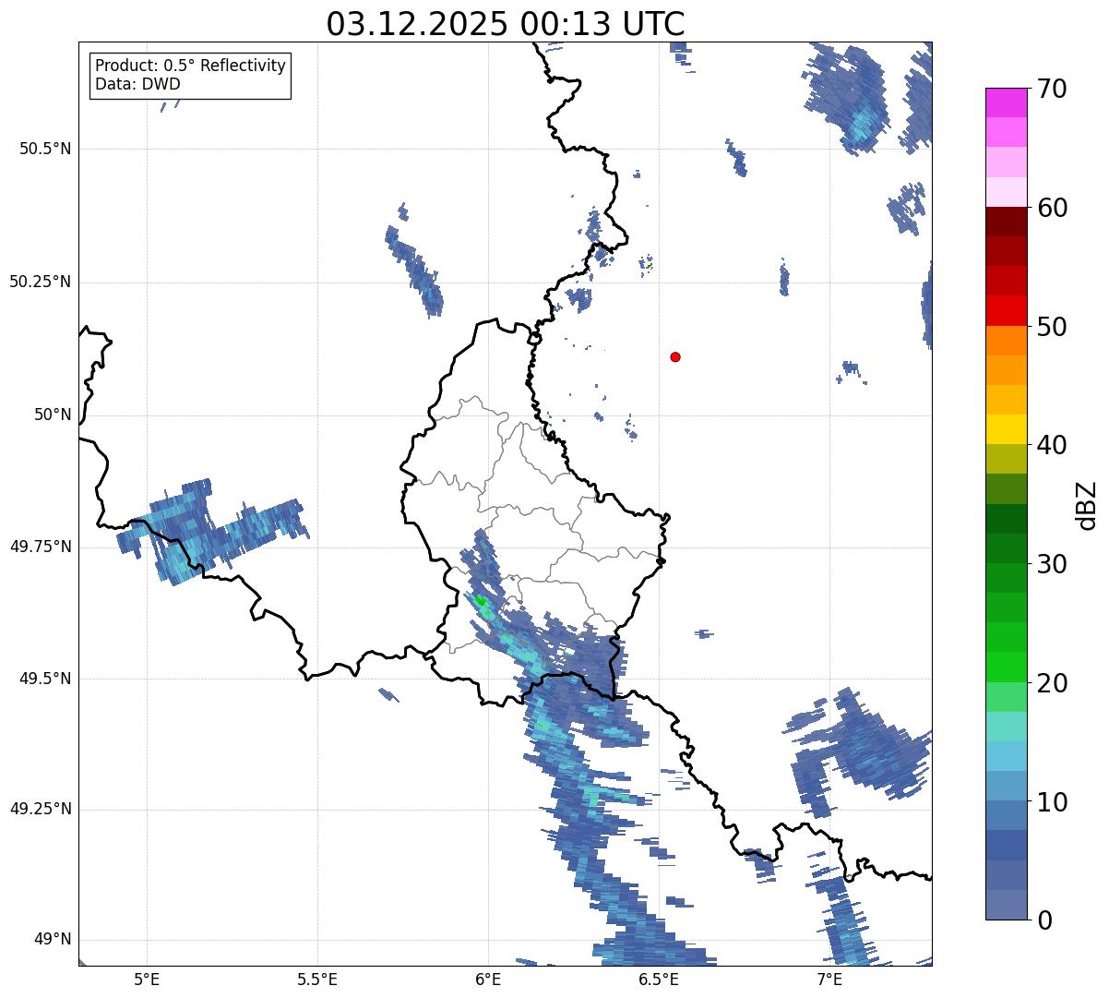Click the 6°E longitude label

coord(488,980)
